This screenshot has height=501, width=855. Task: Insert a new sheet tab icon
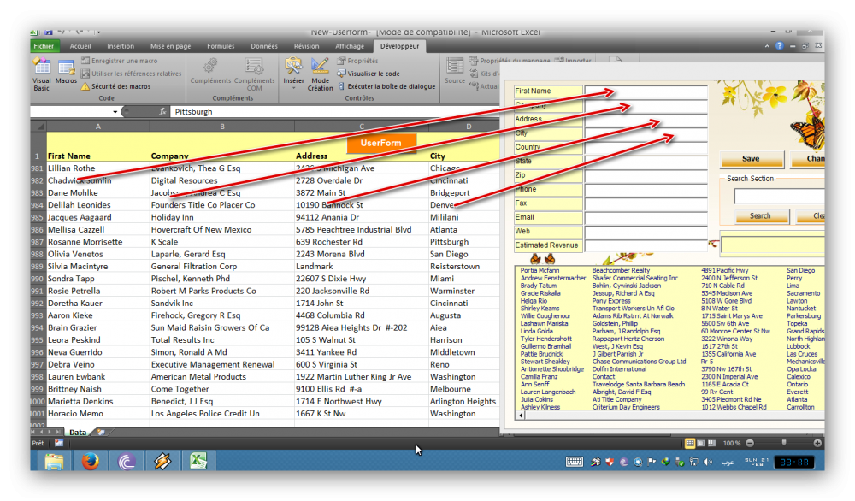point(101,433)
